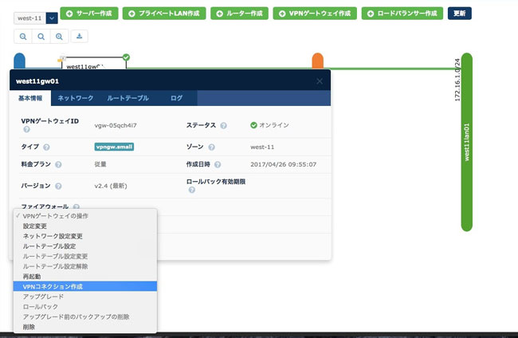
Task: Click the reset zoom magnifier icon
Action: (41, 37)
